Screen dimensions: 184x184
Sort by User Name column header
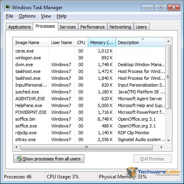coord(61,42)
